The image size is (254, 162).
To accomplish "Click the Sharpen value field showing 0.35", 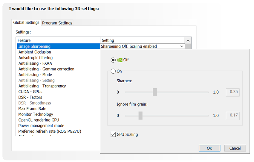I will tap(233, 92).
